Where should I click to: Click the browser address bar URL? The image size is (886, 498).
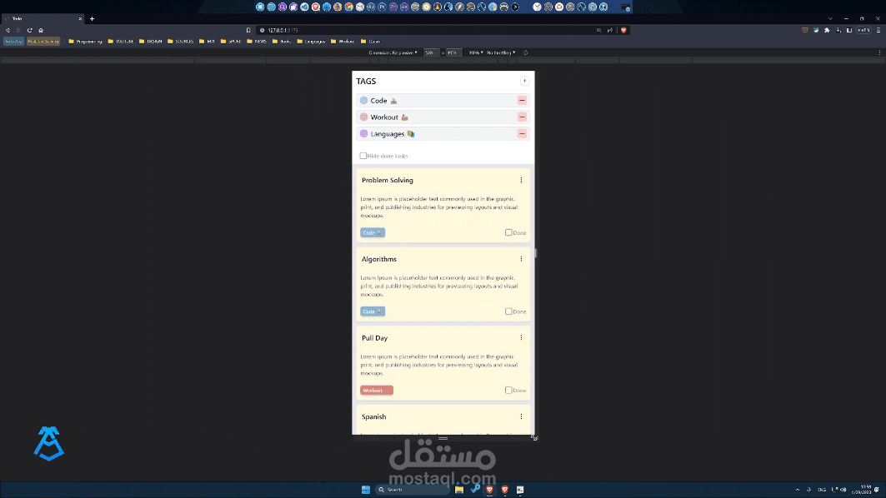(283, 31)
